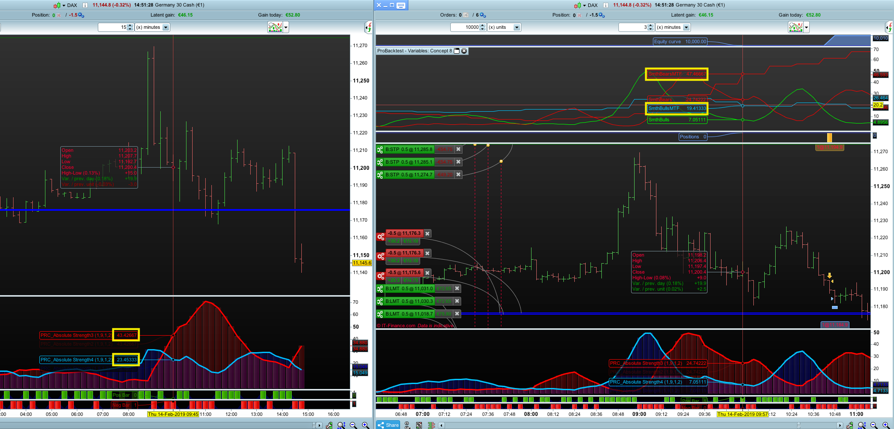Viewport: 894px width, 429px height.
Task: Click the stepper beside the 15 minutes field
Action: tap(130, 27)
